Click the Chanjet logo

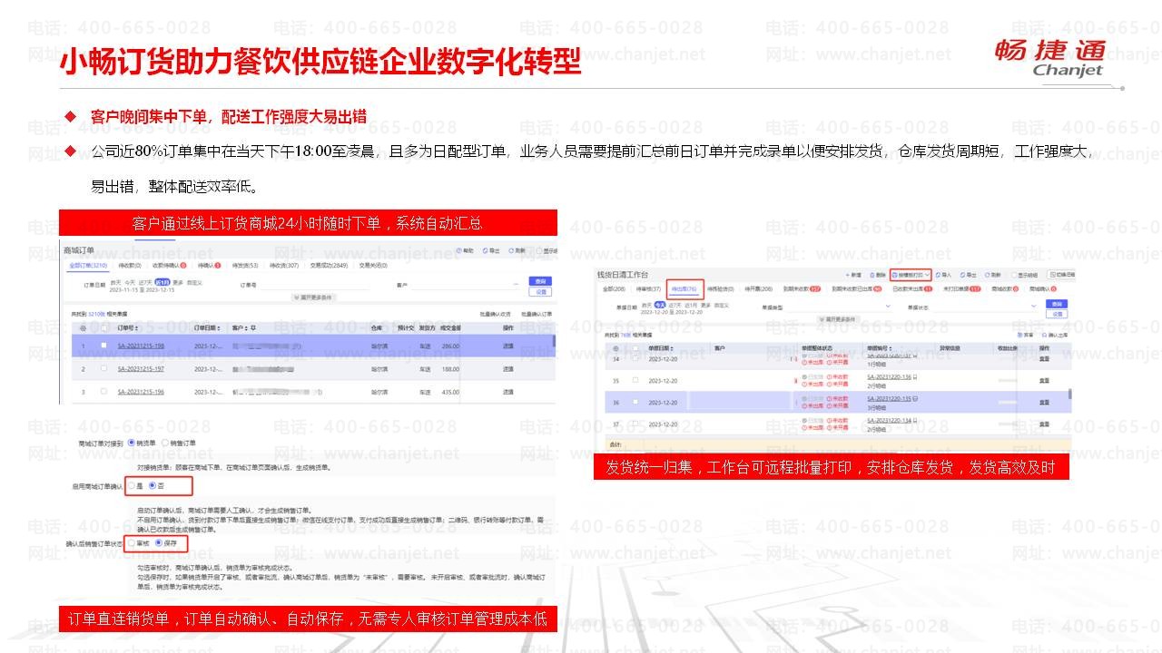(x=1050, y=58)
